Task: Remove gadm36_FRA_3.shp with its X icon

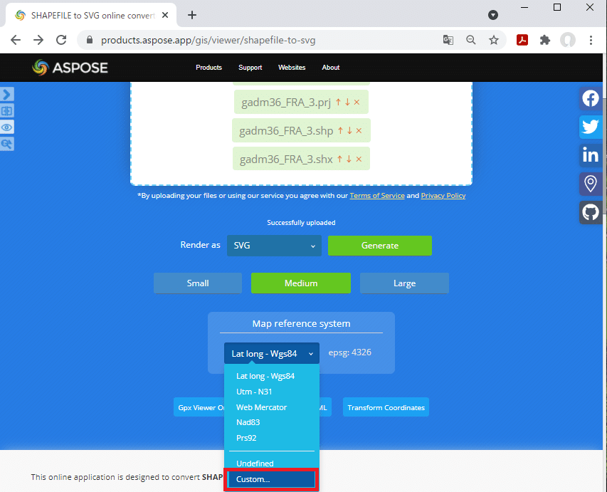Action: [359, 130]
